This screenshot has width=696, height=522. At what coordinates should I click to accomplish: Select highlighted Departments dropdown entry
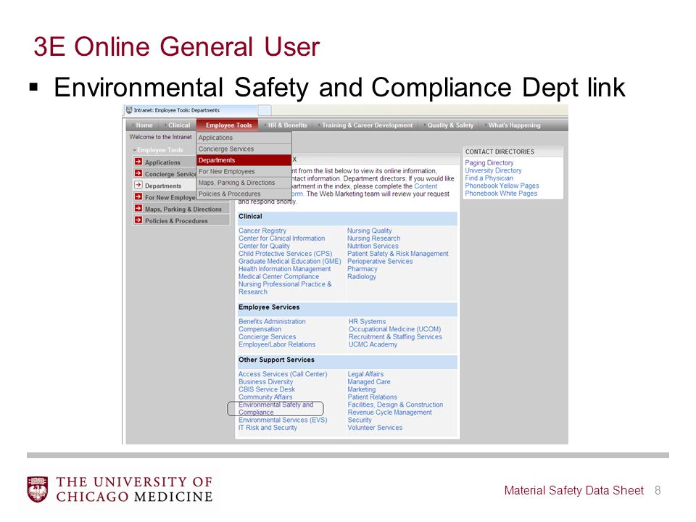244,159
